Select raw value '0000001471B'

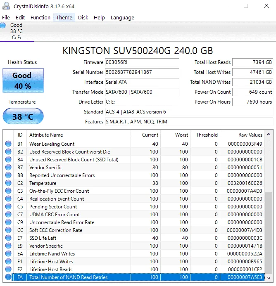245,246
